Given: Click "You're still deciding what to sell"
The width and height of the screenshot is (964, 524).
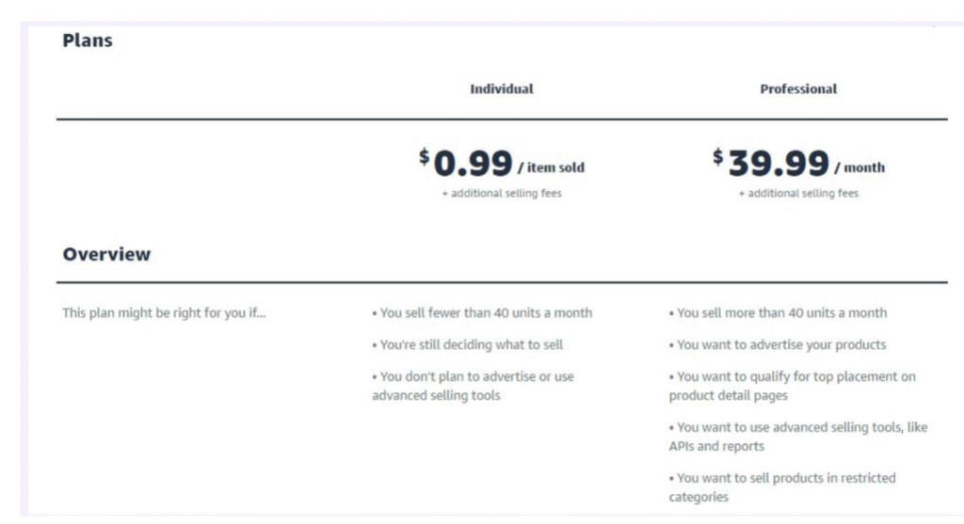Looking at the screenshot, I should point(468,345).
